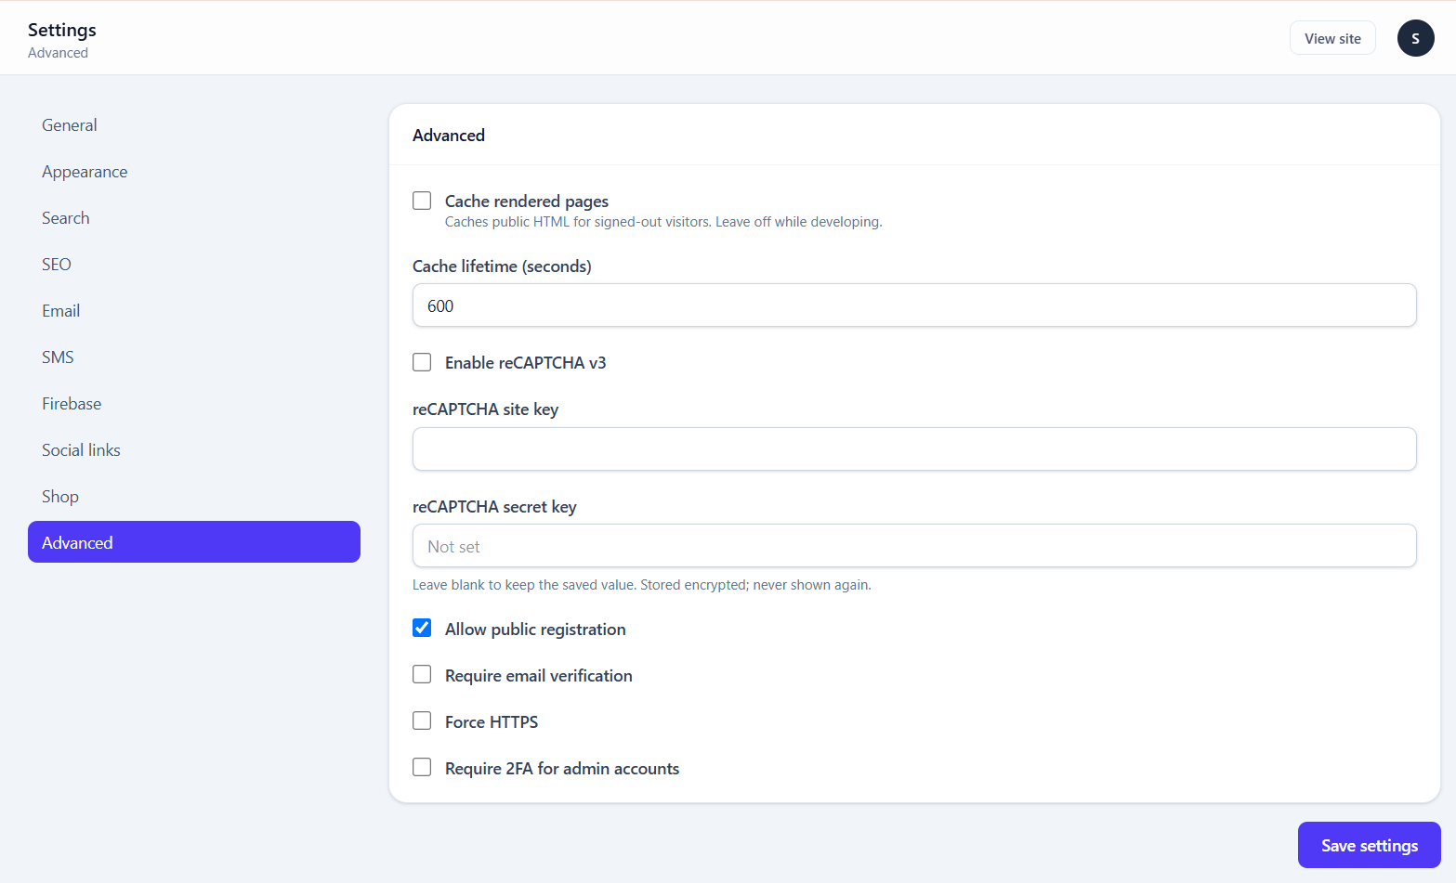This screenshot has width=1456, height=883.
Task: Enable Require email verification
Action: click(x=422, y=674)
